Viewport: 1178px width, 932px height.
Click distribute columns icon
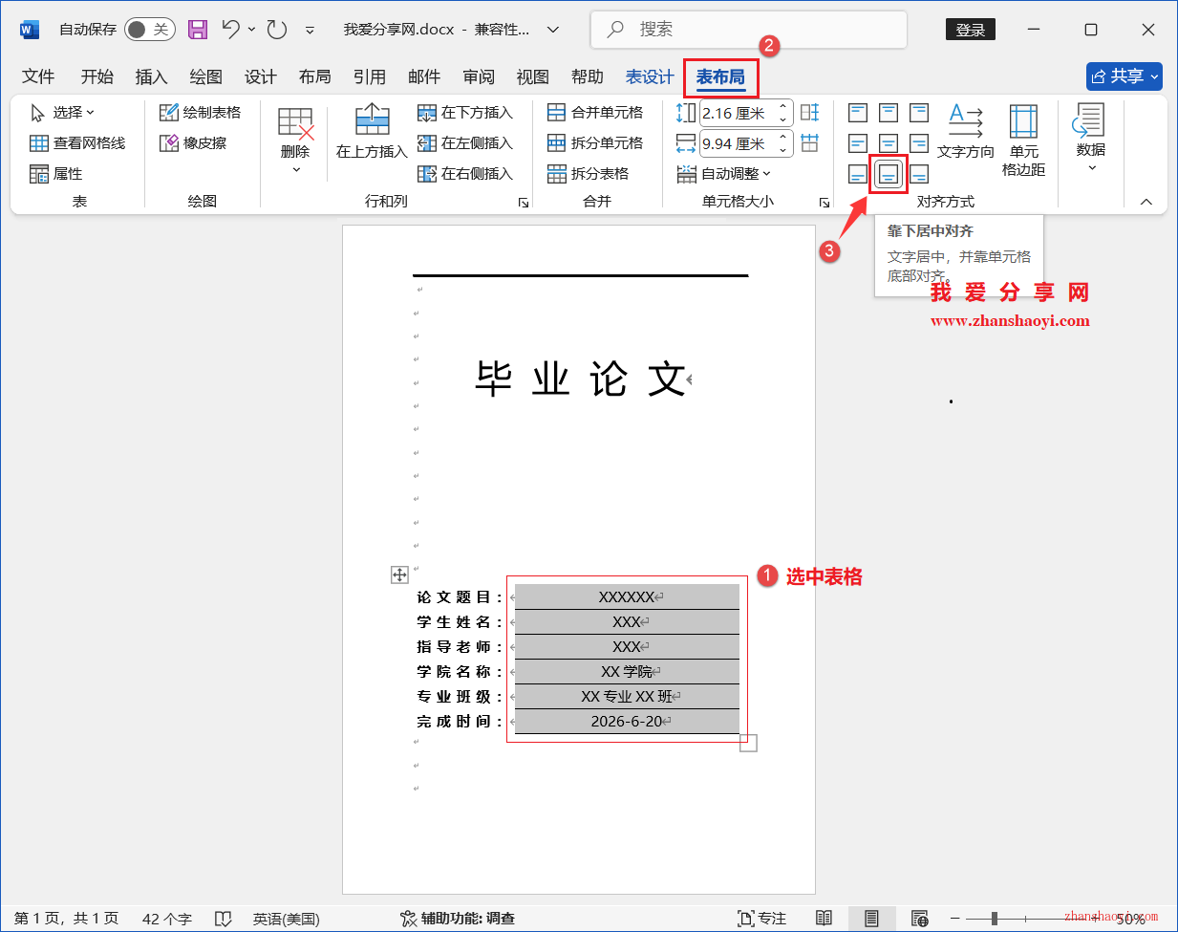coord(810,143)
